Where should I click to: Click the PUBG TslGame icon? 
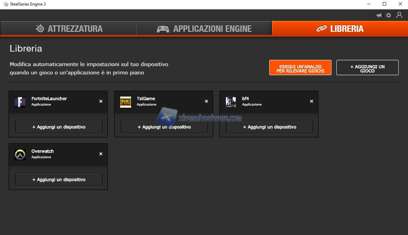126,102
